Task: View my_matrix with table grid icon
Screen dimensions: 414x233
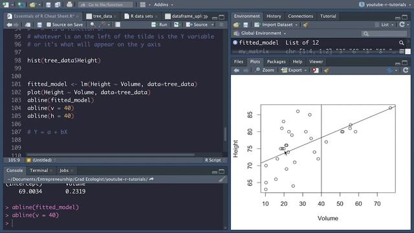Action: pyautogui.click(x=401, y=51)
